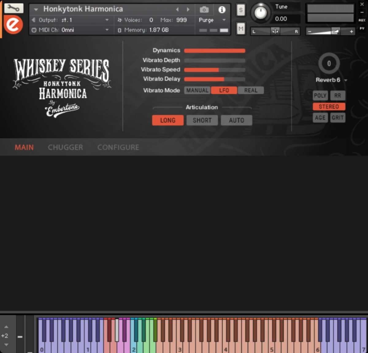Switch to the CONFIGURE tab
368x353 pixels.
(x=118, y=147)
